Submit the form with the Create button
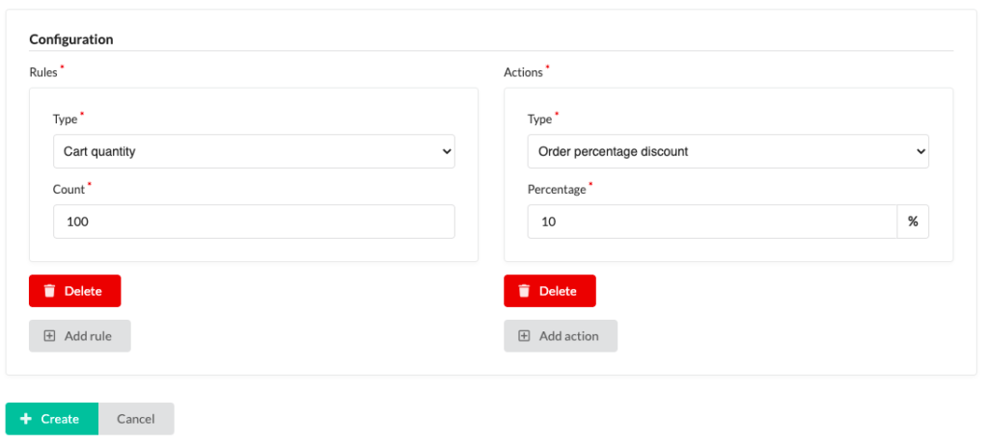Screen dimensions: 988x444 tap(52, 419)
